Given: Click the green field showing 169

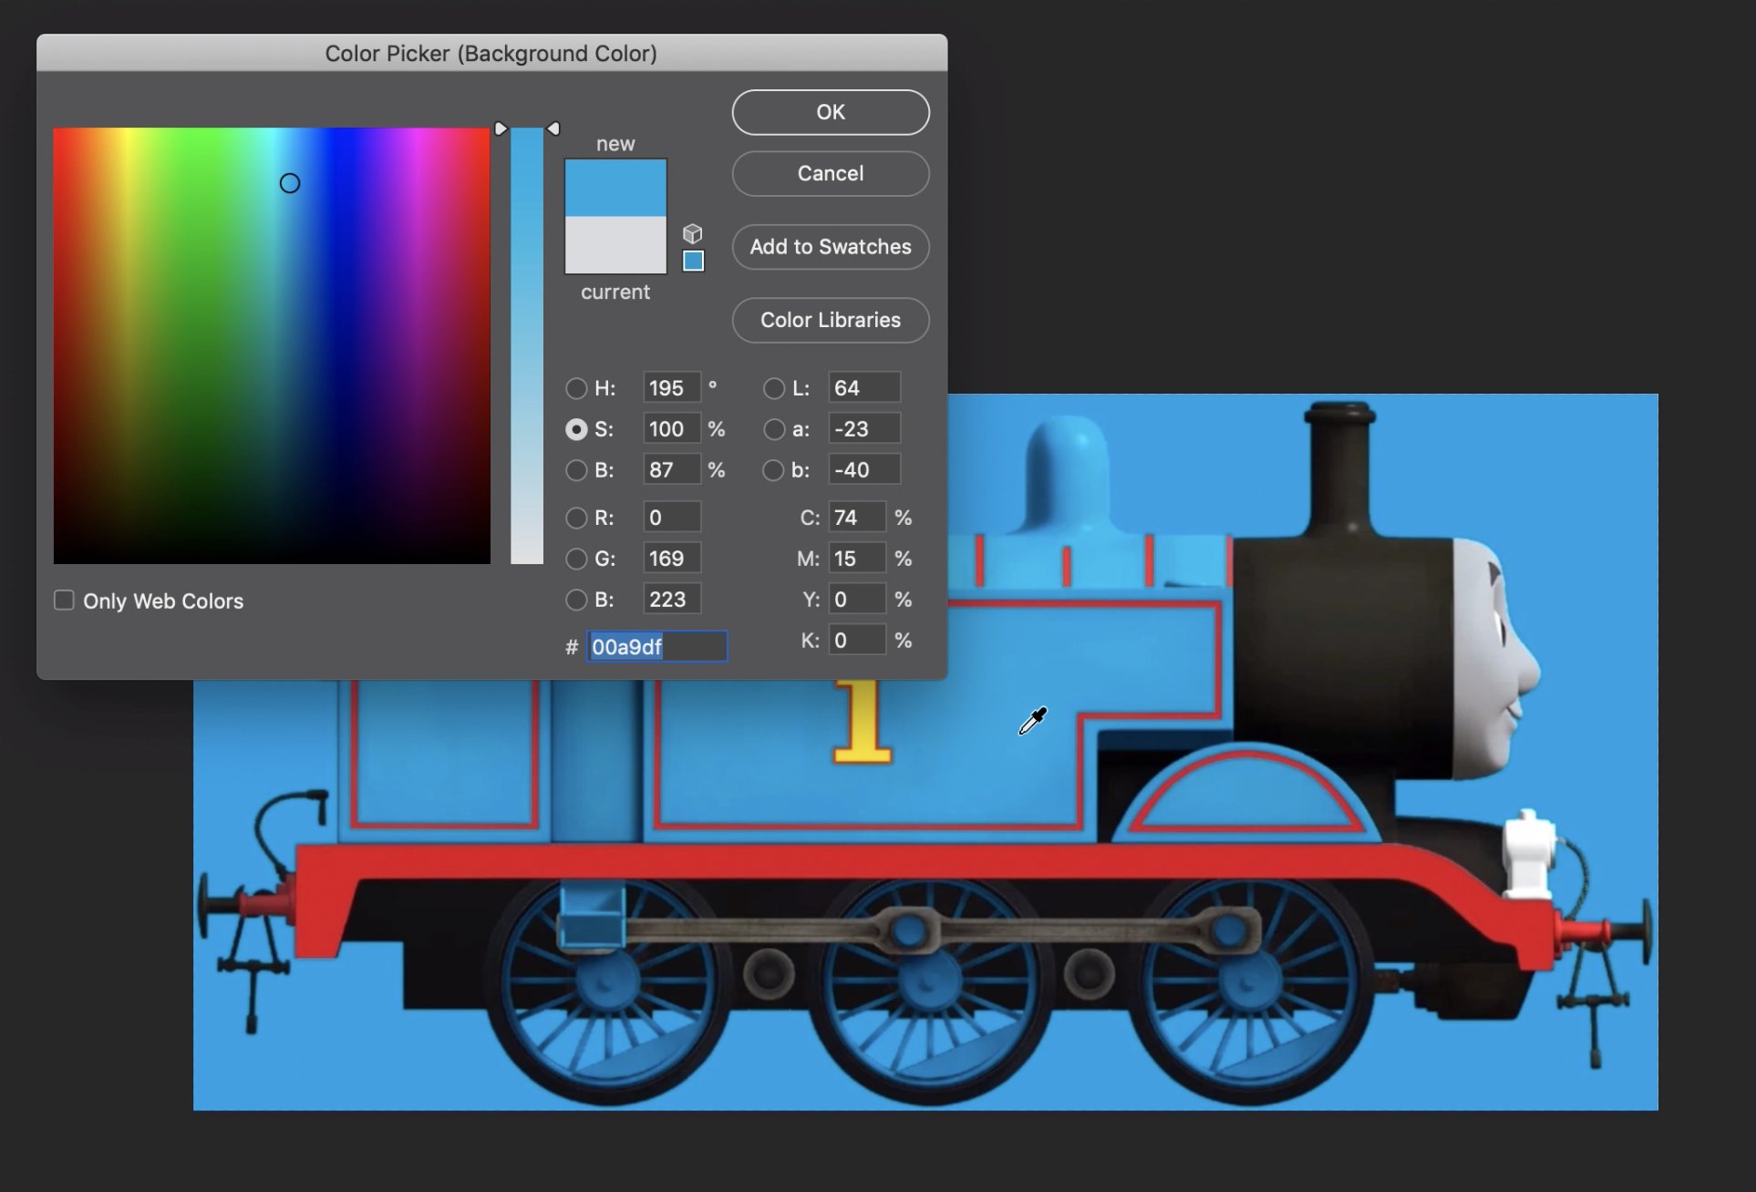Looking at the screenshot, I should point(672,559).
